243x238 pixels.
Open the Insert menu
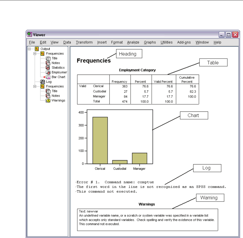(x=102, y=42)
